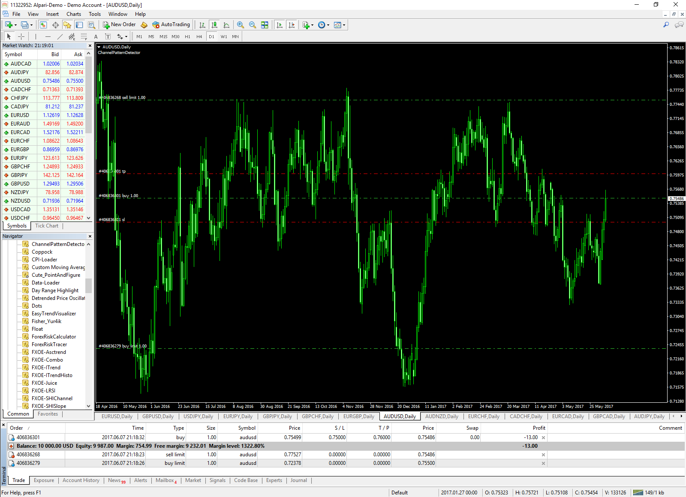The height and width of the screenshot is (497, 686).
Task: Click the New Order button
Action: [119, 25]
